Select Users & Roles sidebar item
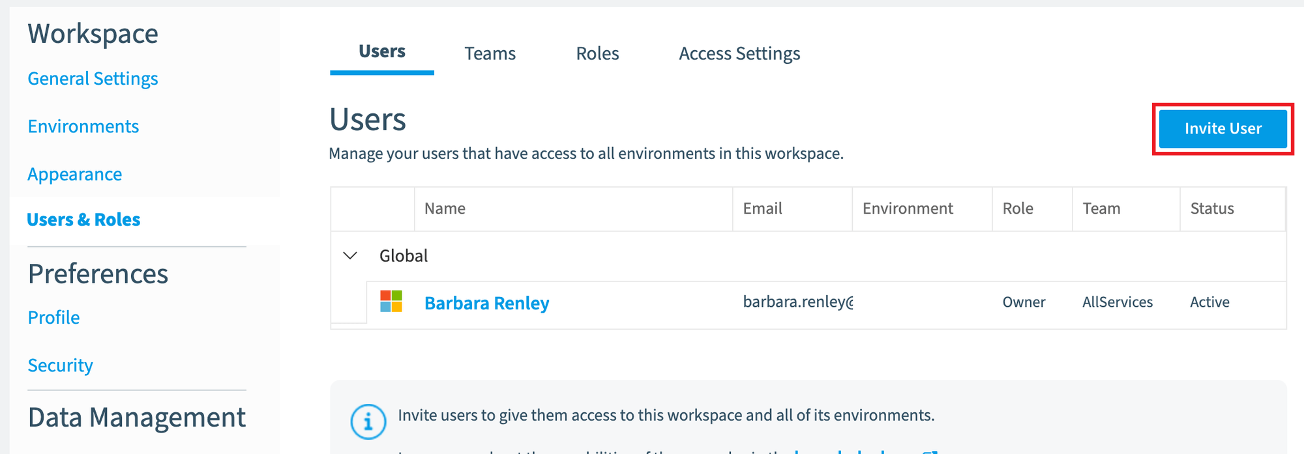The width and height of the screenshot is (1304, 454). click(83, 220)
